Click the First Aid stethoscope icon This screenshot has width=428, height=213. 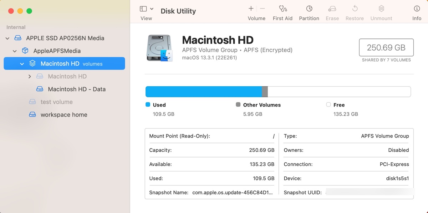point(282,9)
